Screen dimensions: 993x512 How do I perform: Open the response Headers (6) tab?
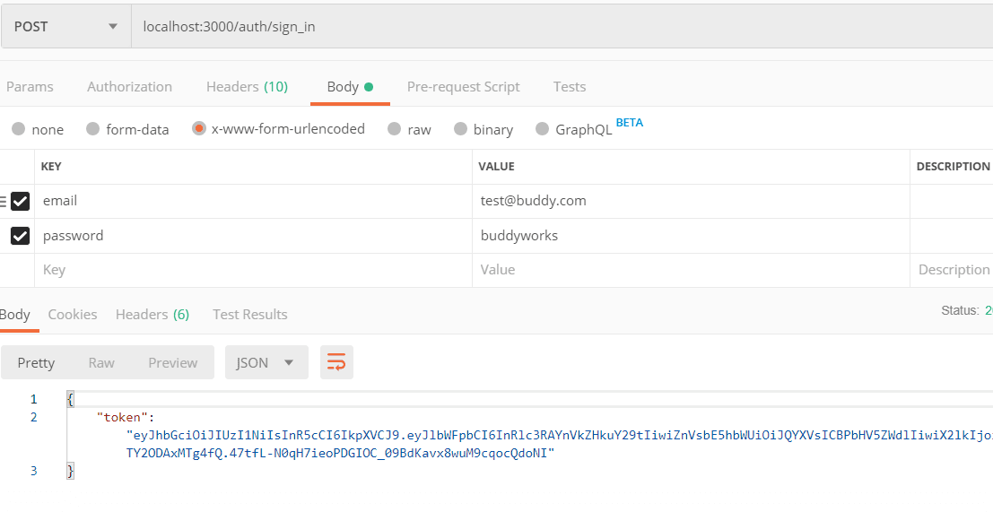click(x=152, y=315)
